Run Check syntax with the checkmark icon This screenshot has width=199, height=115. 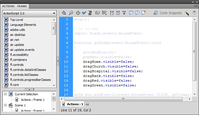point(84,13)
